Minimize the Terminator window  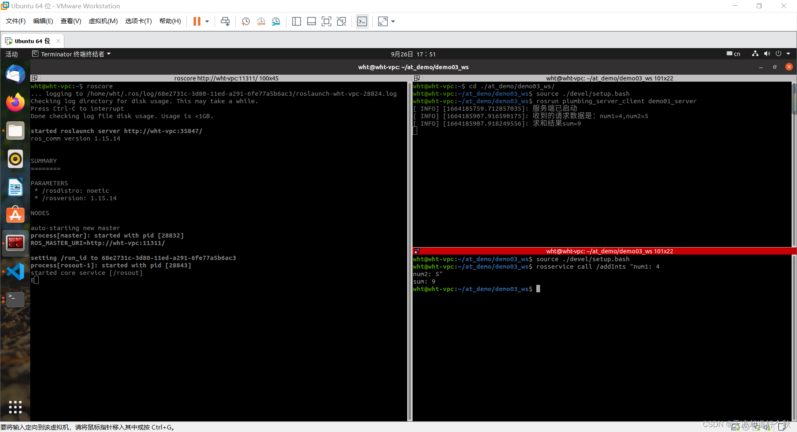[761, 67]
